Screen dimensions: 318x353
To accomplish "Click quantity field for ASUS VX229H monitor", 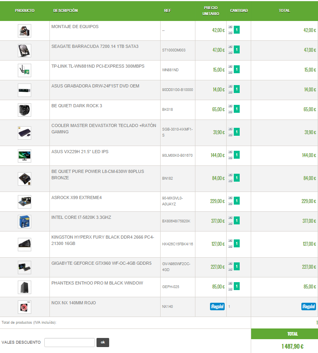I will click(x=237, y=155).
